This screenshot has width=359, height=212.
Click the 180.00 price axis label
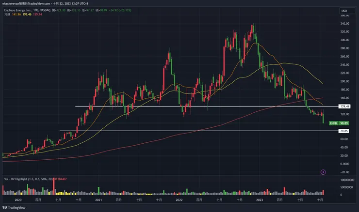[345, 90]
